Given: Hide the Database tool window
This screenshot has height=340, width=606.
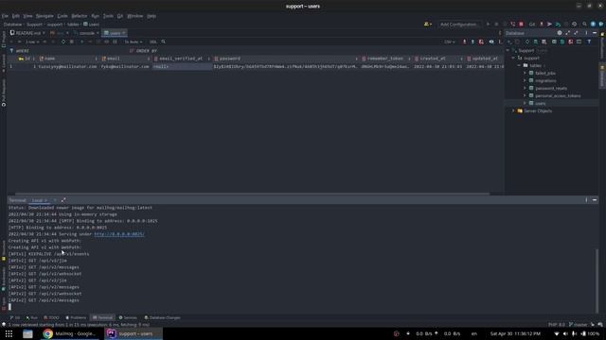Looking at the screenshot, I should [x=595, y=33].
